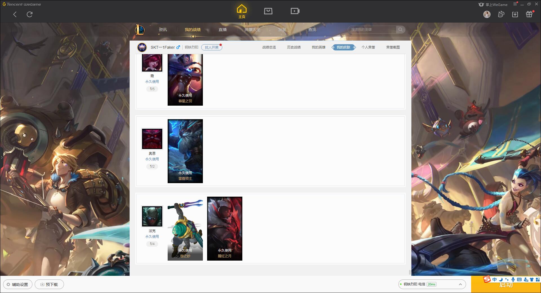
Task: Click the League of Legends logo
Action: click(x=140, y=30)
